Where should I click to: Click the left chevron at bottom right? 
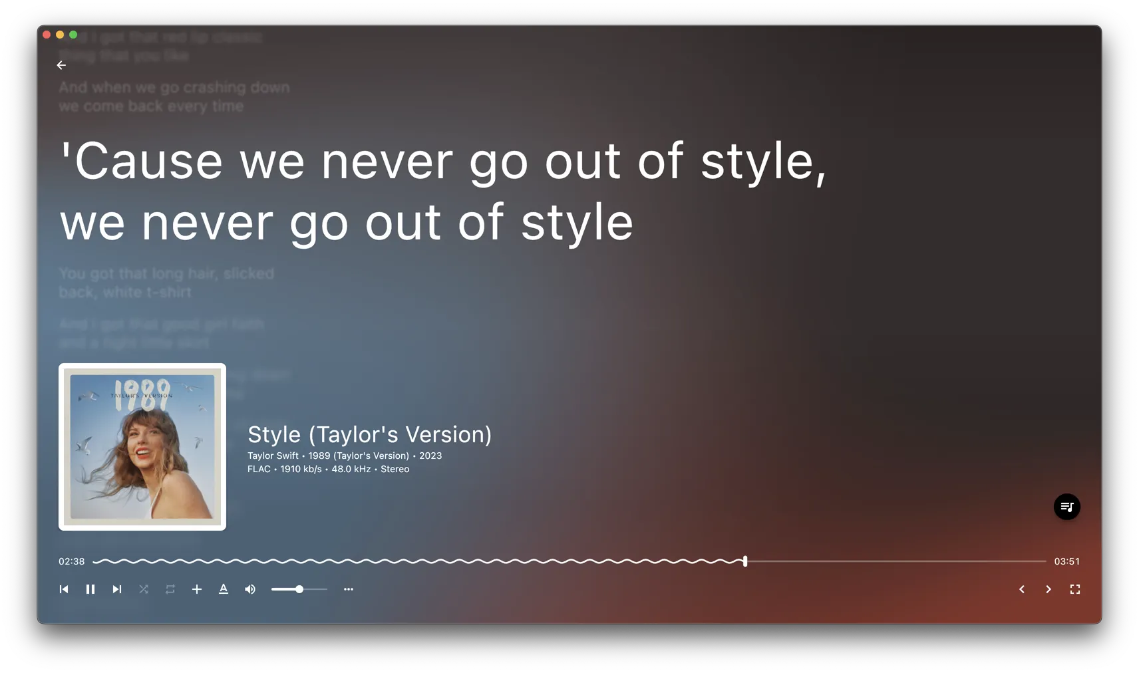[x=1022, y=589]
